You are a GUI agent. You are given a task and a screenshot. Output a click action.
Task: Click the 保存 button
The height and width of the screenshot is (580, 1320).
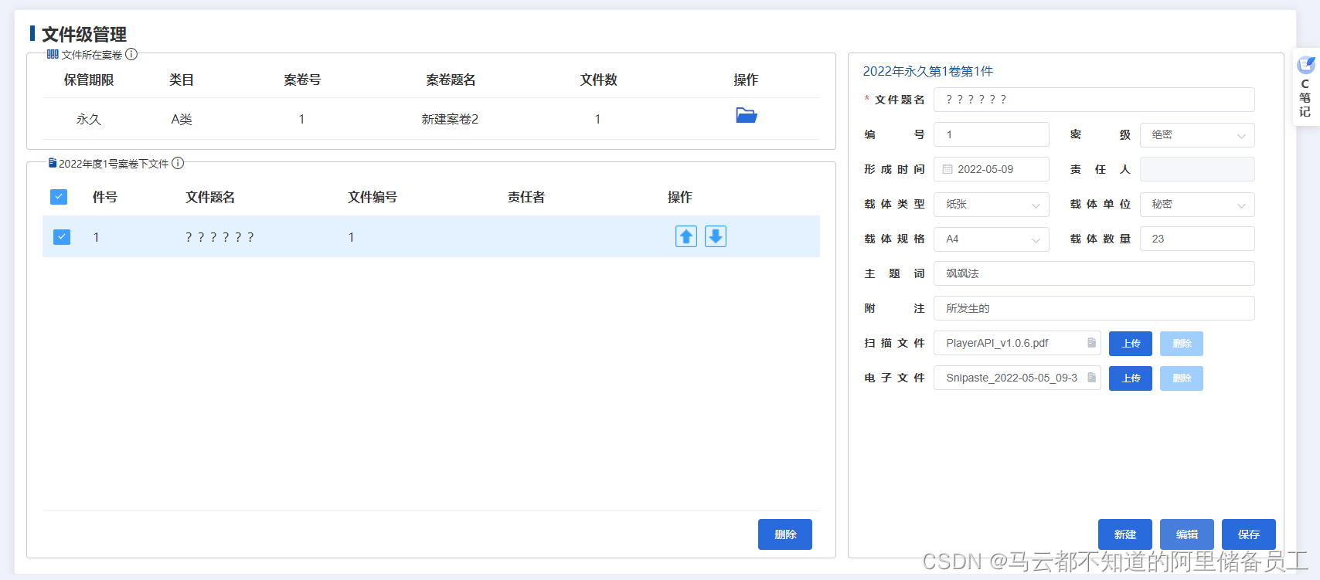coord(1249,534)
